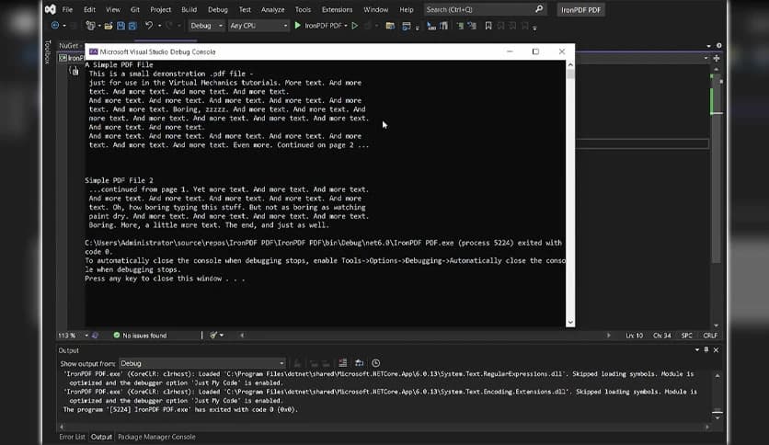Pin the Output panel with pin icon
The width and height of the screenshot is (769, 445).
[706, 350]
